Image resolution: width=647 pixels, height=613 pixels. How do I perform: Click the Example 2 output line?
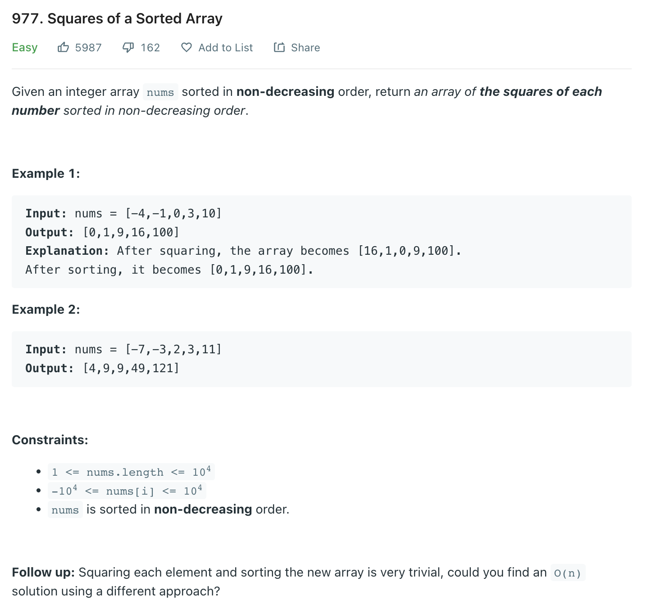(x=102, y=368)
